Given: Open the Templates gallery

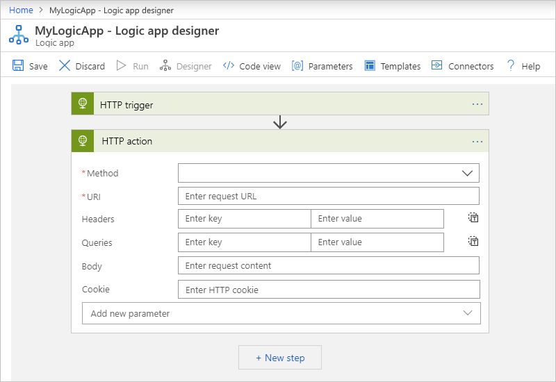Looking at the screenshot, I should point(392,66).
